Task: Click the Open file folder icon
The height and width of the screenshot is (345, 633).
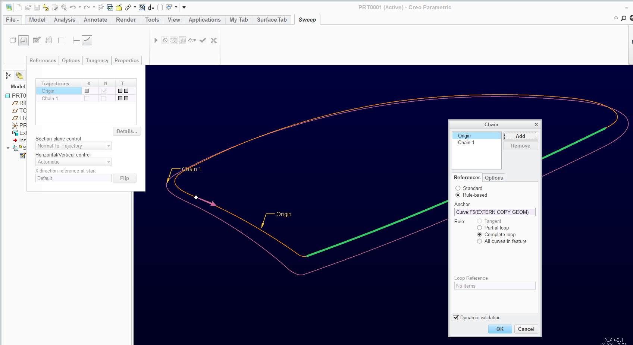Action: [28, 7]
